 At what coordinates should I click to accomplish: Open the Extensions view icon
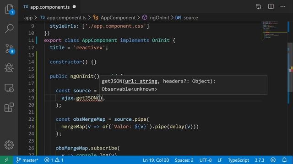pos(9,108)
